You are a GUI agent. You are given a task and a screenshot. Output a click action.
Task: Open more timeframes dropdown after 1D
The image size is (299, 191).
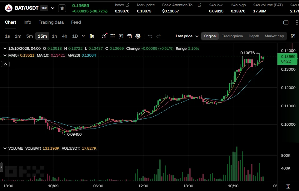[83, 36]
